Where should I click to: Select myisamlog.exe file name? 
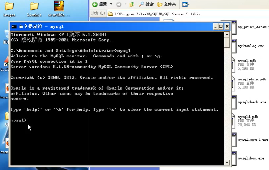(251, 46)
